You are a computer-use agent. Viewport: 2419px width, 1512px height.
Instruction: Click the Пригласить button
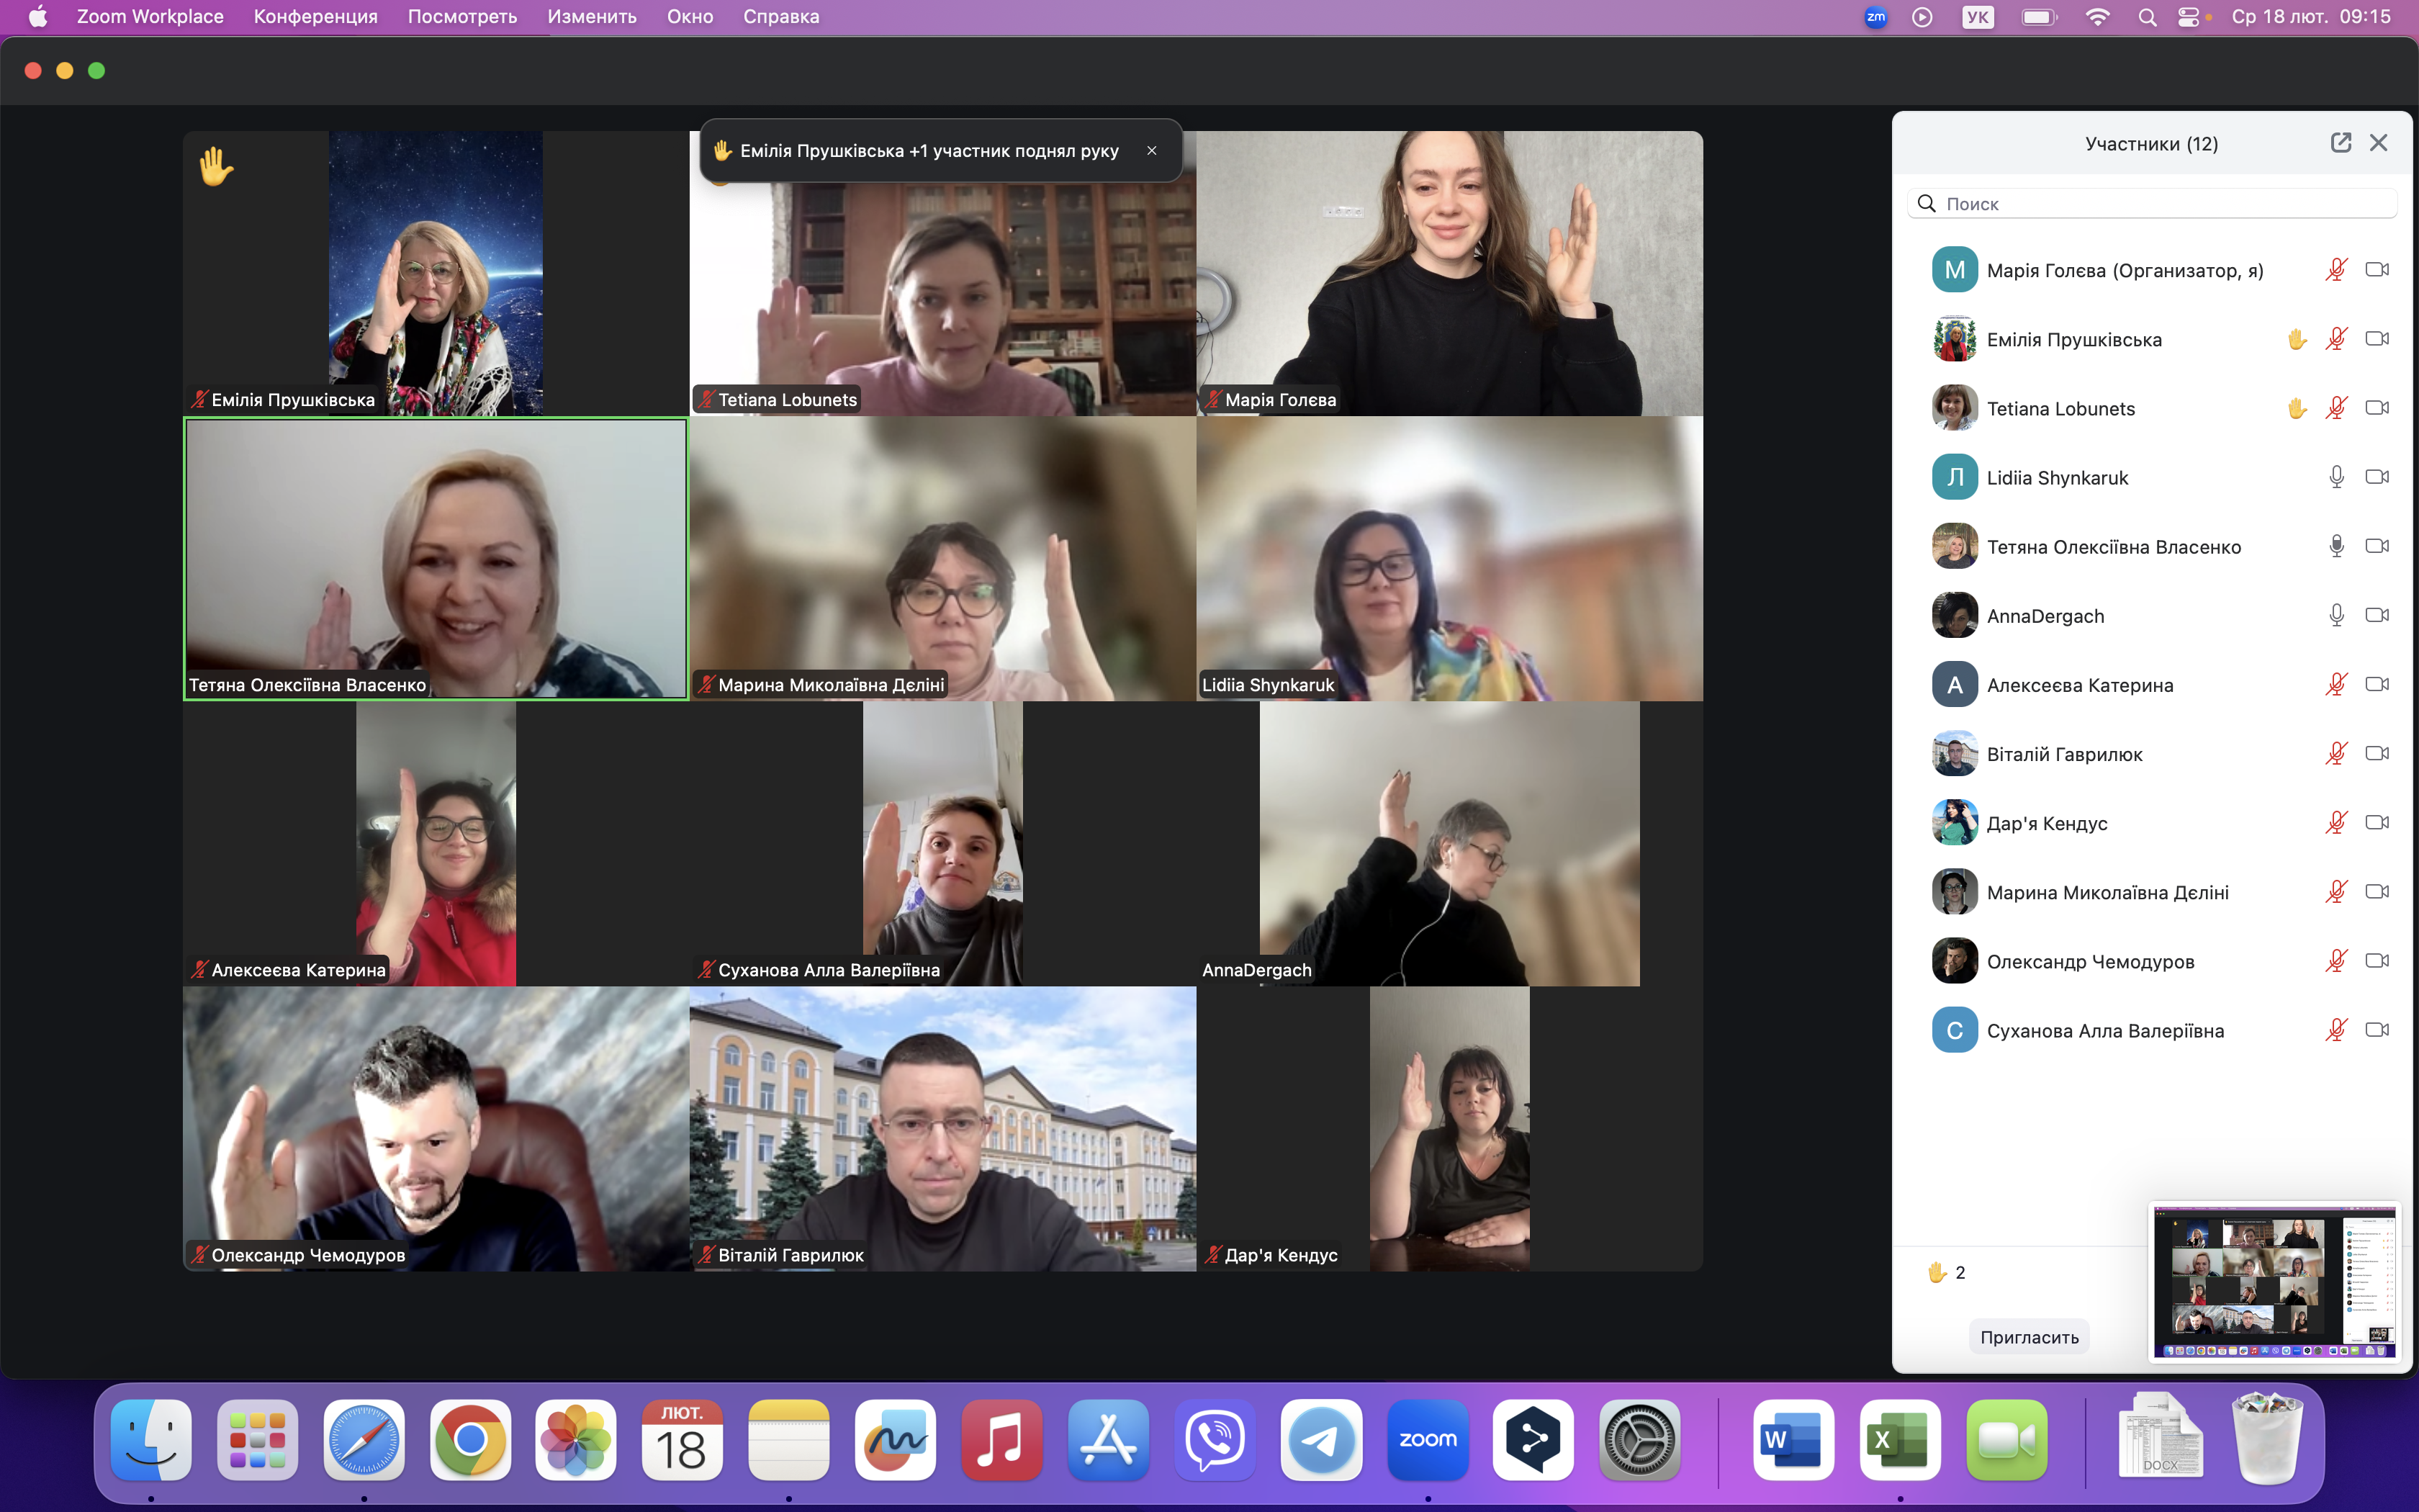pos(2030,1337)
